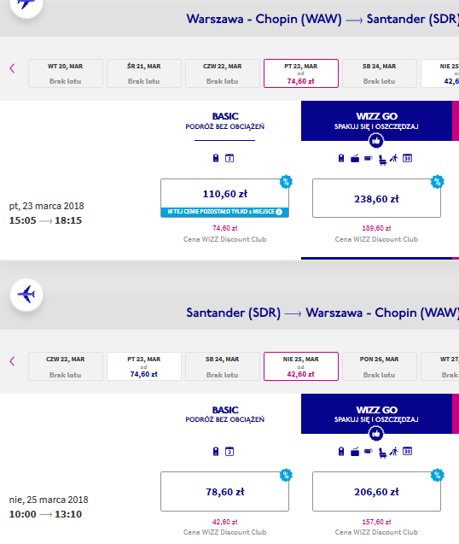Click seat selection icon under outbound WIZZ GO
Image resolution: width=459 pixels, height=544 pixels.
point(382,160)
